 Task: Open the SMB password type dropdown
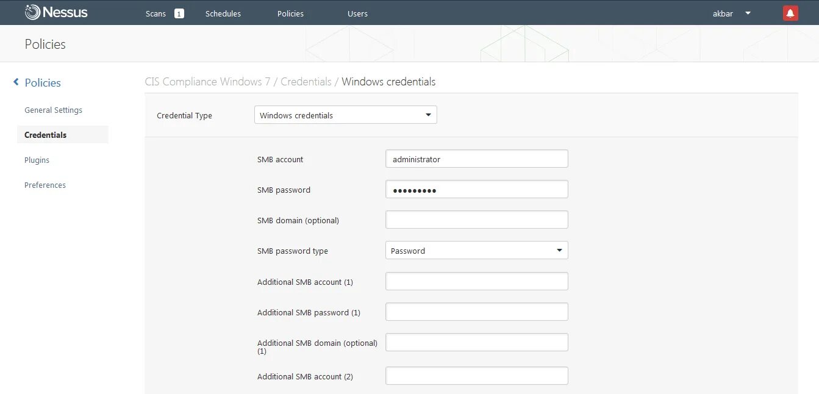point(476,250)
